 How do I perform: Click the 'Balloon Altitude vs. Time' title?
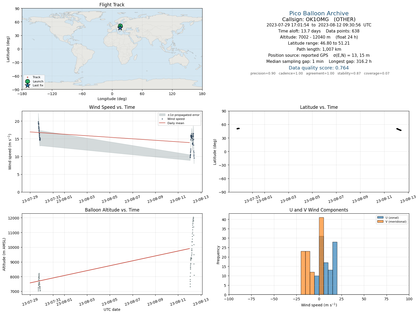112,210
